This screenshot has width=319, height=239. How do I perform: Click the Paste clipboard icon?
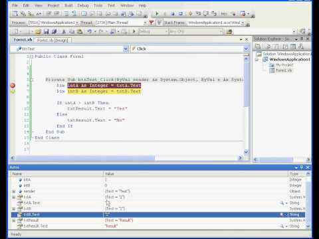click(x=79, y=32)
